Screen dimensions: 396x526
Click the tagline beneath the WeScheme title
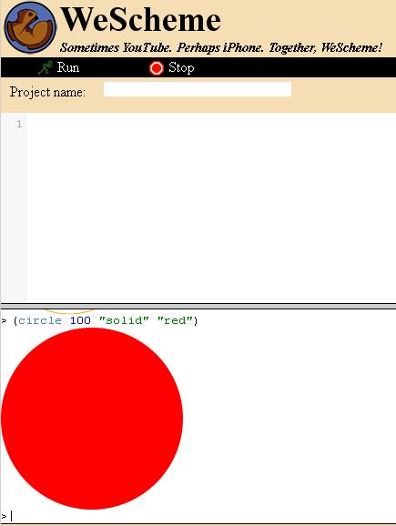click(221, 47)
